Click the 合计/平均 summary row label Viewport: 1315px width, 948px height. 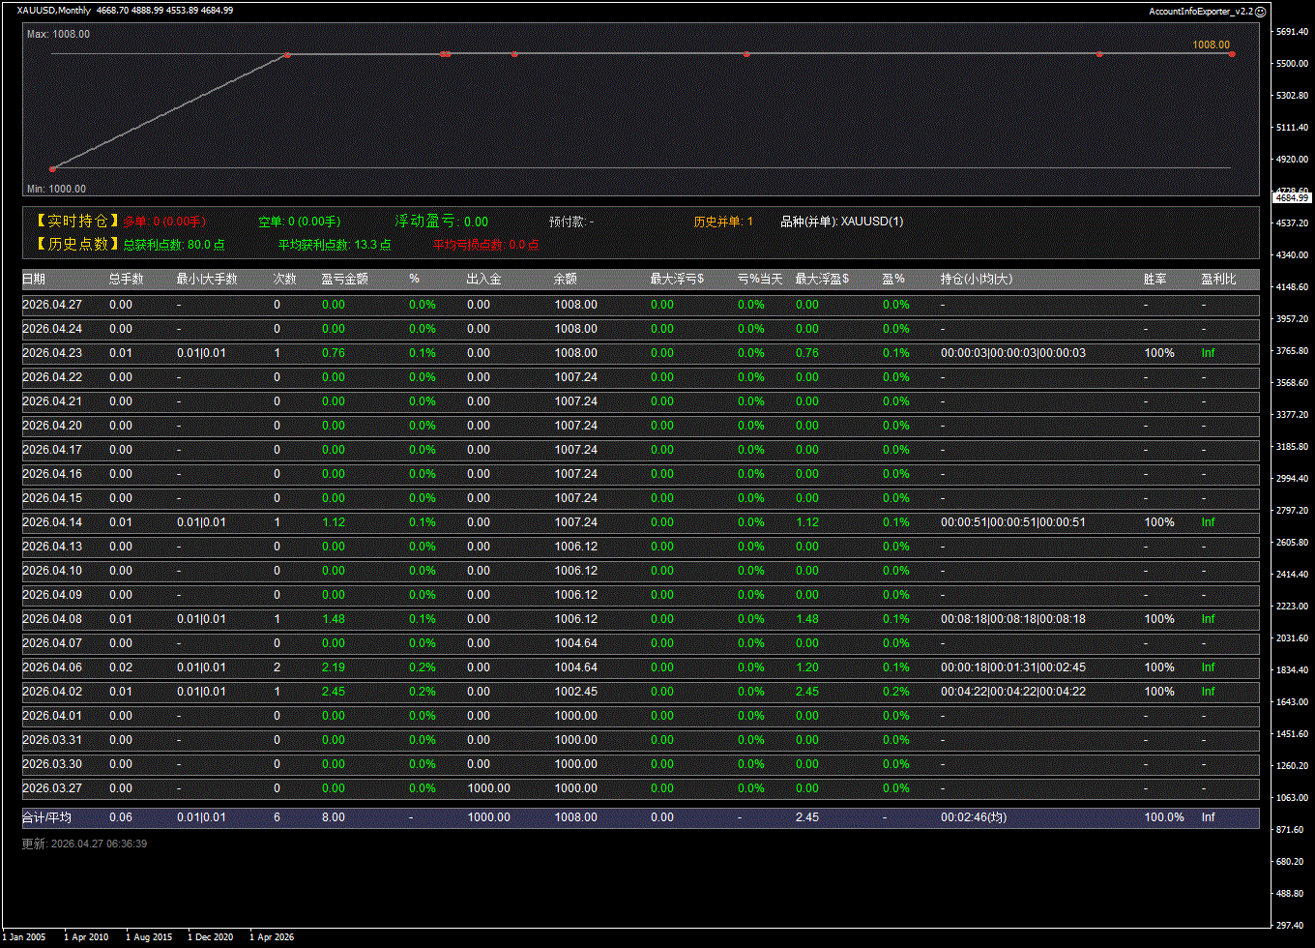pos(46,817)
